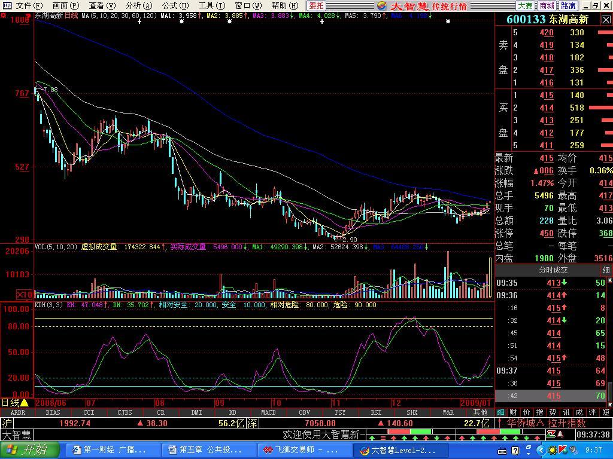Switch to the KD indicator tab

coord(233,412)
